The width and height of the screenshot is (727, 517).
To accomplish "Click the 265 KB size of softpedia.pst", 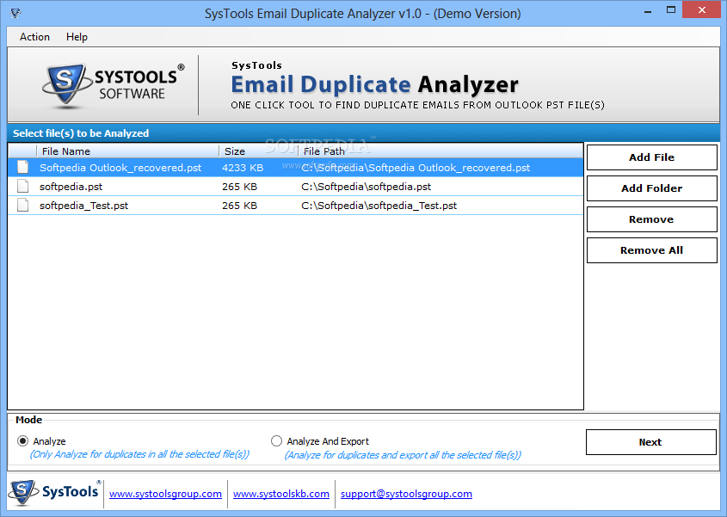I will (x=239, y=187).
